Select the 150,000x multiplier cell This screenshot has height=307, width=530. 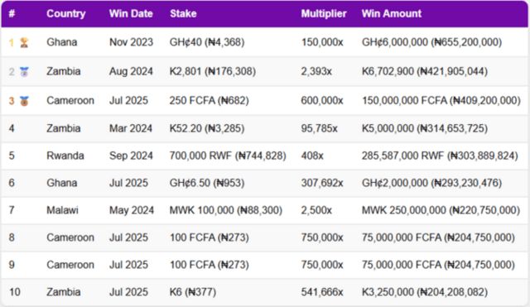tap(322, 42)
